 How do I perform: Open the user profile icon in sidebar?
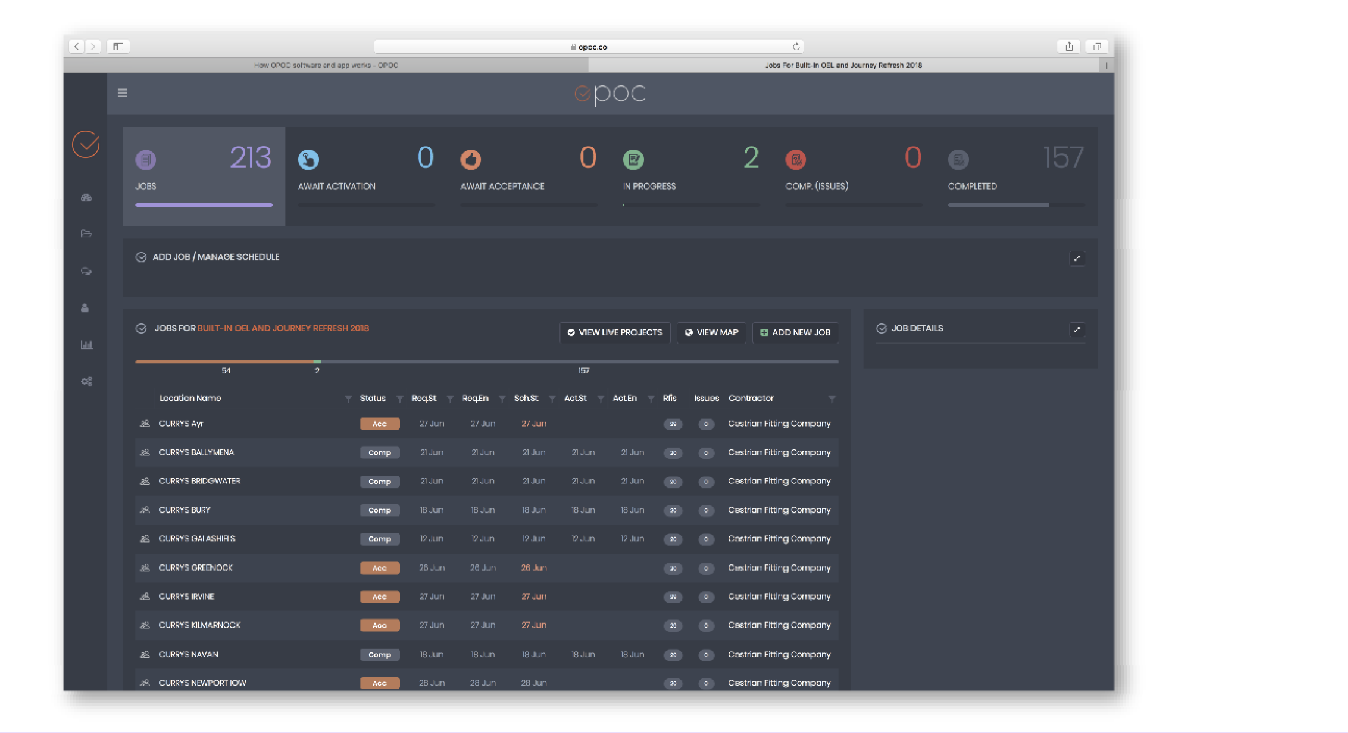pyautogui.click(x=85, y=308)
